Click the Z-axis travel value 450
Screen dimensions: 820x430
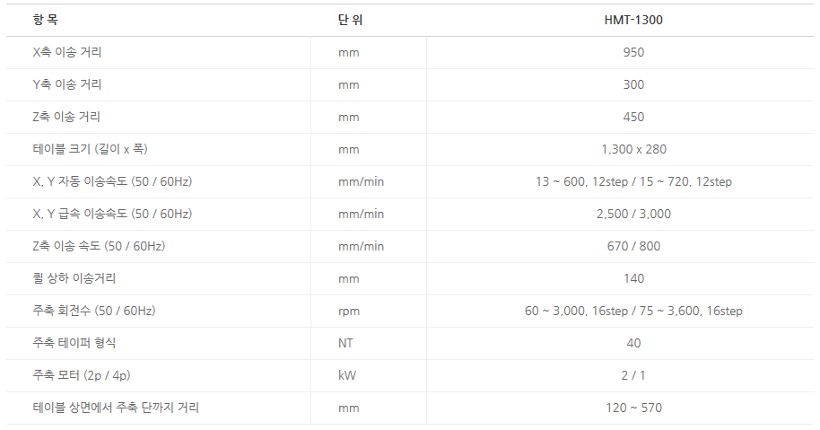click(633, 117)
